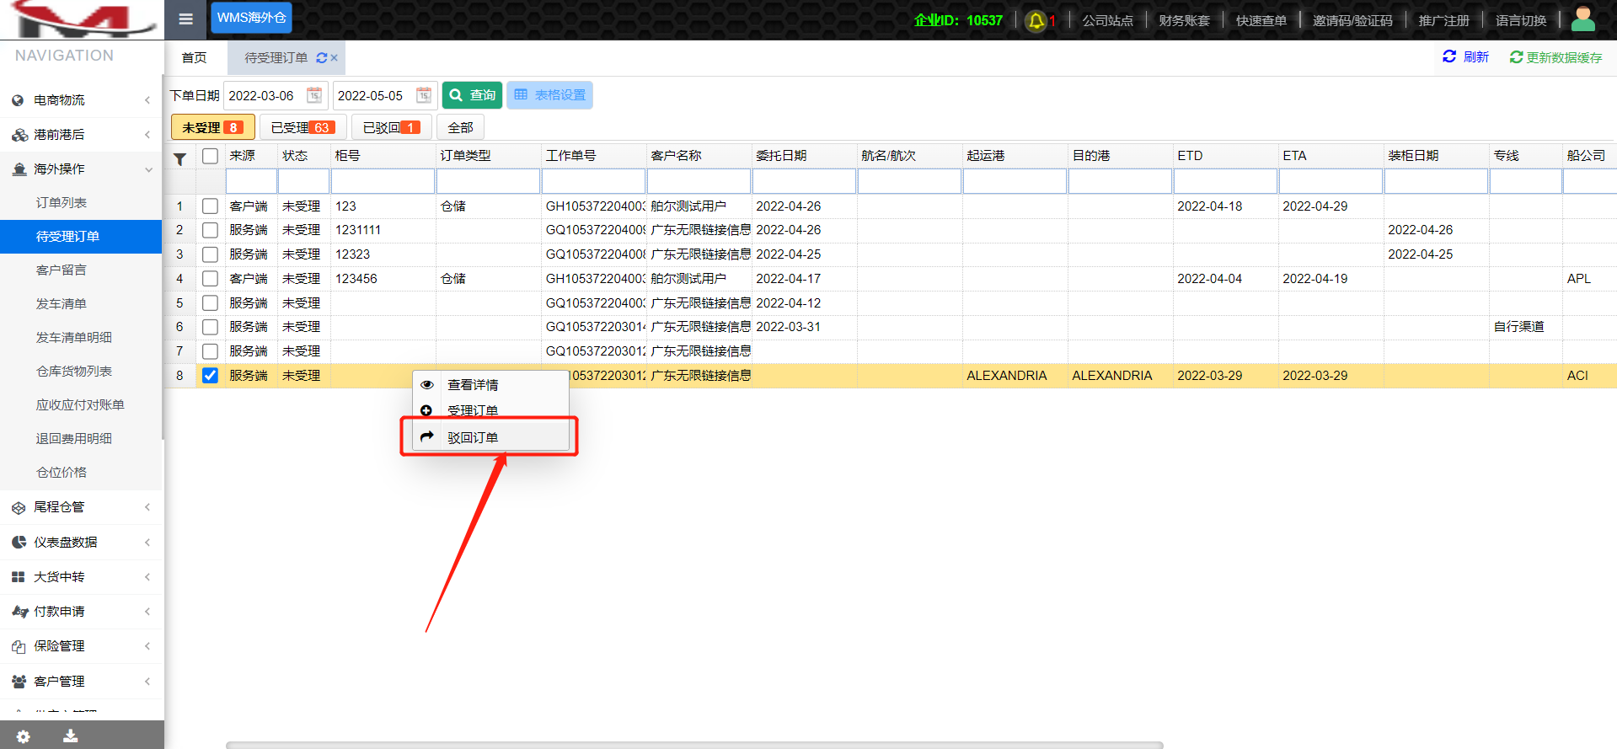The image size is (1617, 749).
Task: Switch to the 已受理 status tab
Action: (x=303, y=127)
